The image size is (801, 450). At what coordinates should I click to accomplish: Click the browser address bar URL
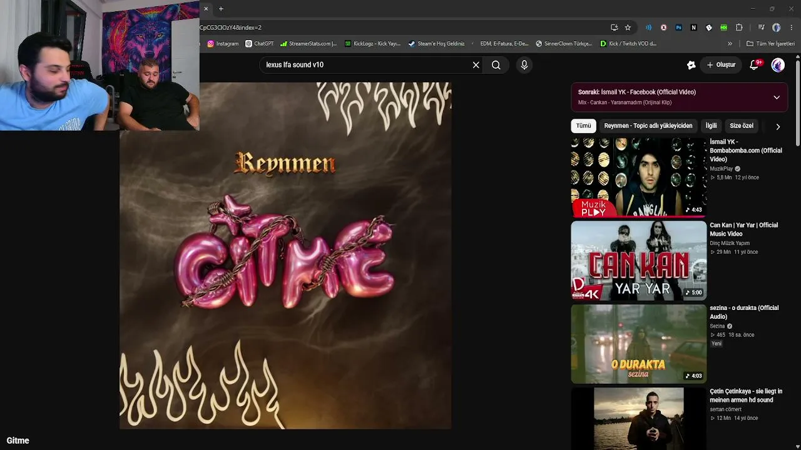click(400, 27)
